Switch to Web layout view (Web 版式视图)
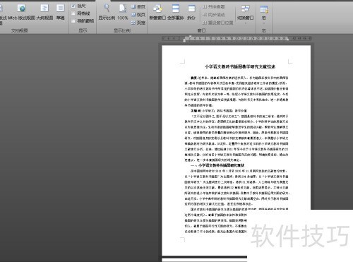Image resolution: width=353 pixels, height=262 pixels. 21,12
